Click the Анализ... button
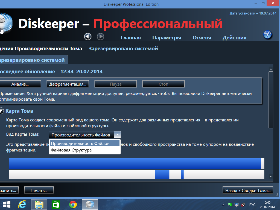Screen dimensions: 280x210 (x=20, y=84)
